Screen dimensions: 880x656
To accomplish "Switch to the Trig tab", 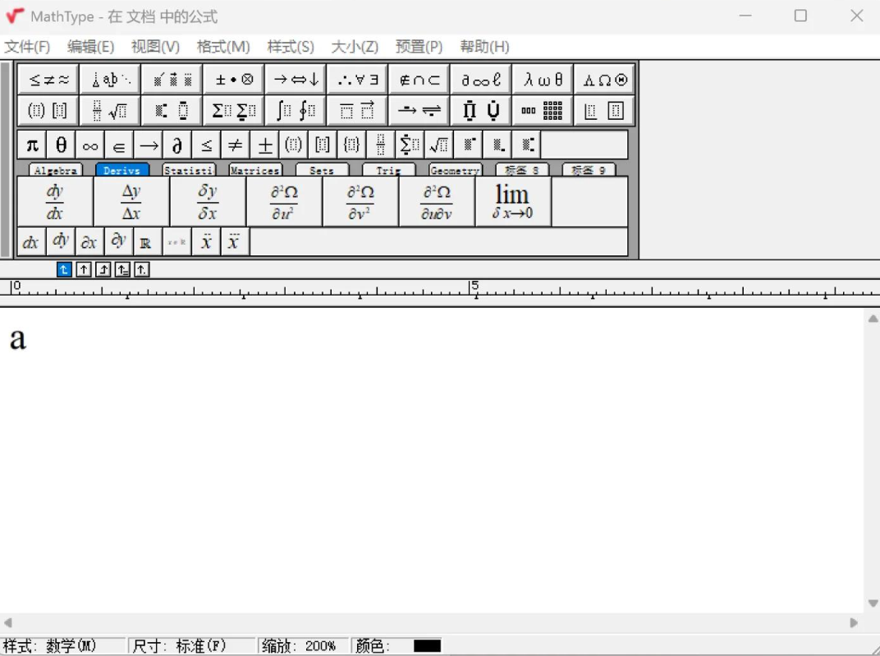I will pos(388,170).
